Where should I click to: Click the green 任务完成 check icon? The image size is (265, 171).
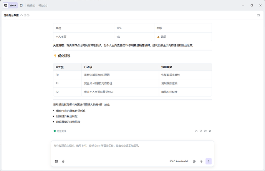[x=55, y=131]
